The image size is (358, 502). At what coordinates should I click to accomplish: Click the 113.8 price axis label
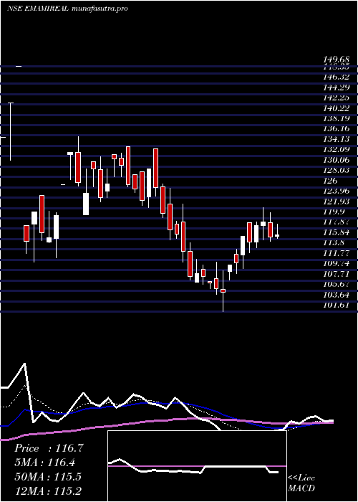[x=334, y=243]
